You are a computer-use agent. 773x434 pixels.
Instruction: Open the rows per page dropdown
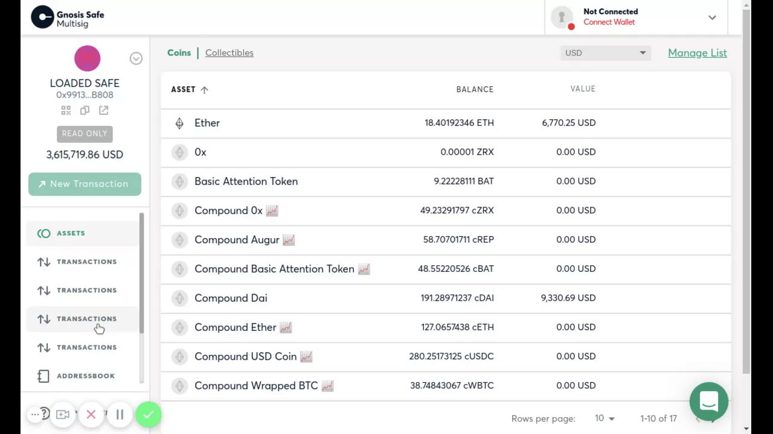(605, 418)
